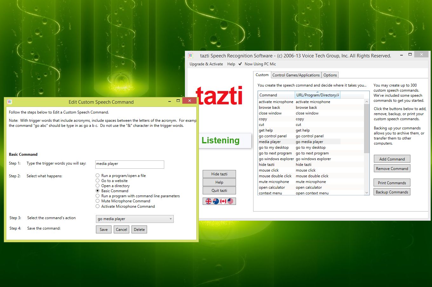Click the Backup Commands button

pos(392,192)
